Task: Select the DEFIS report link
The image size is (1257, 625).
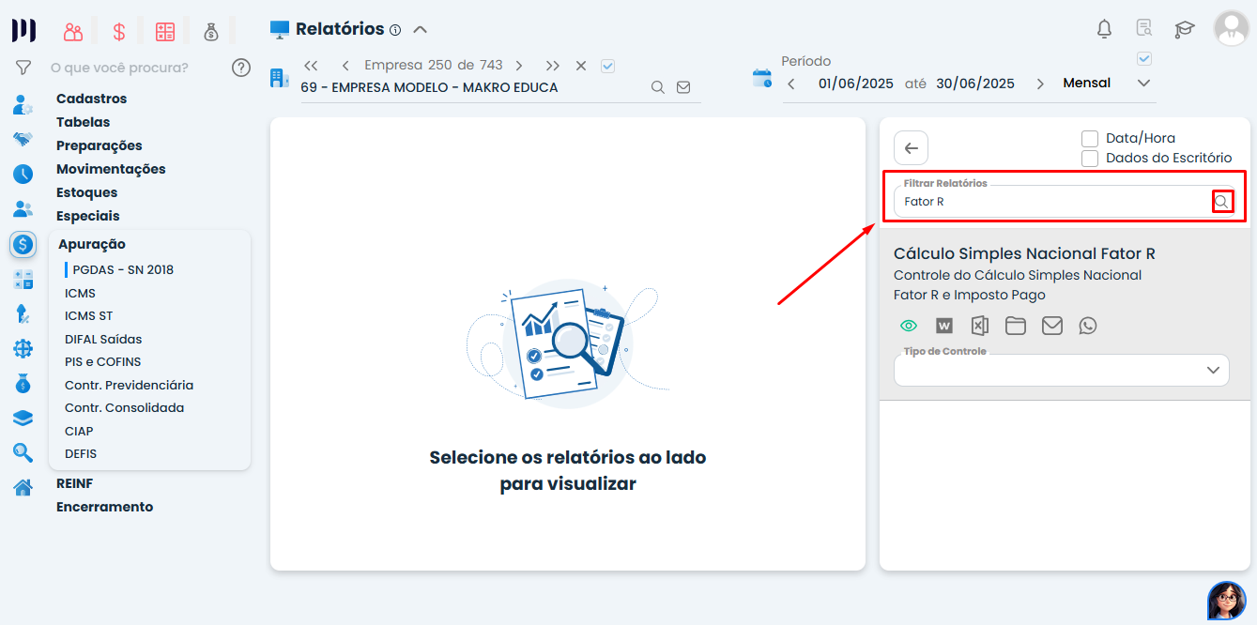Action: pyautogui.click(x=79, y=453)
